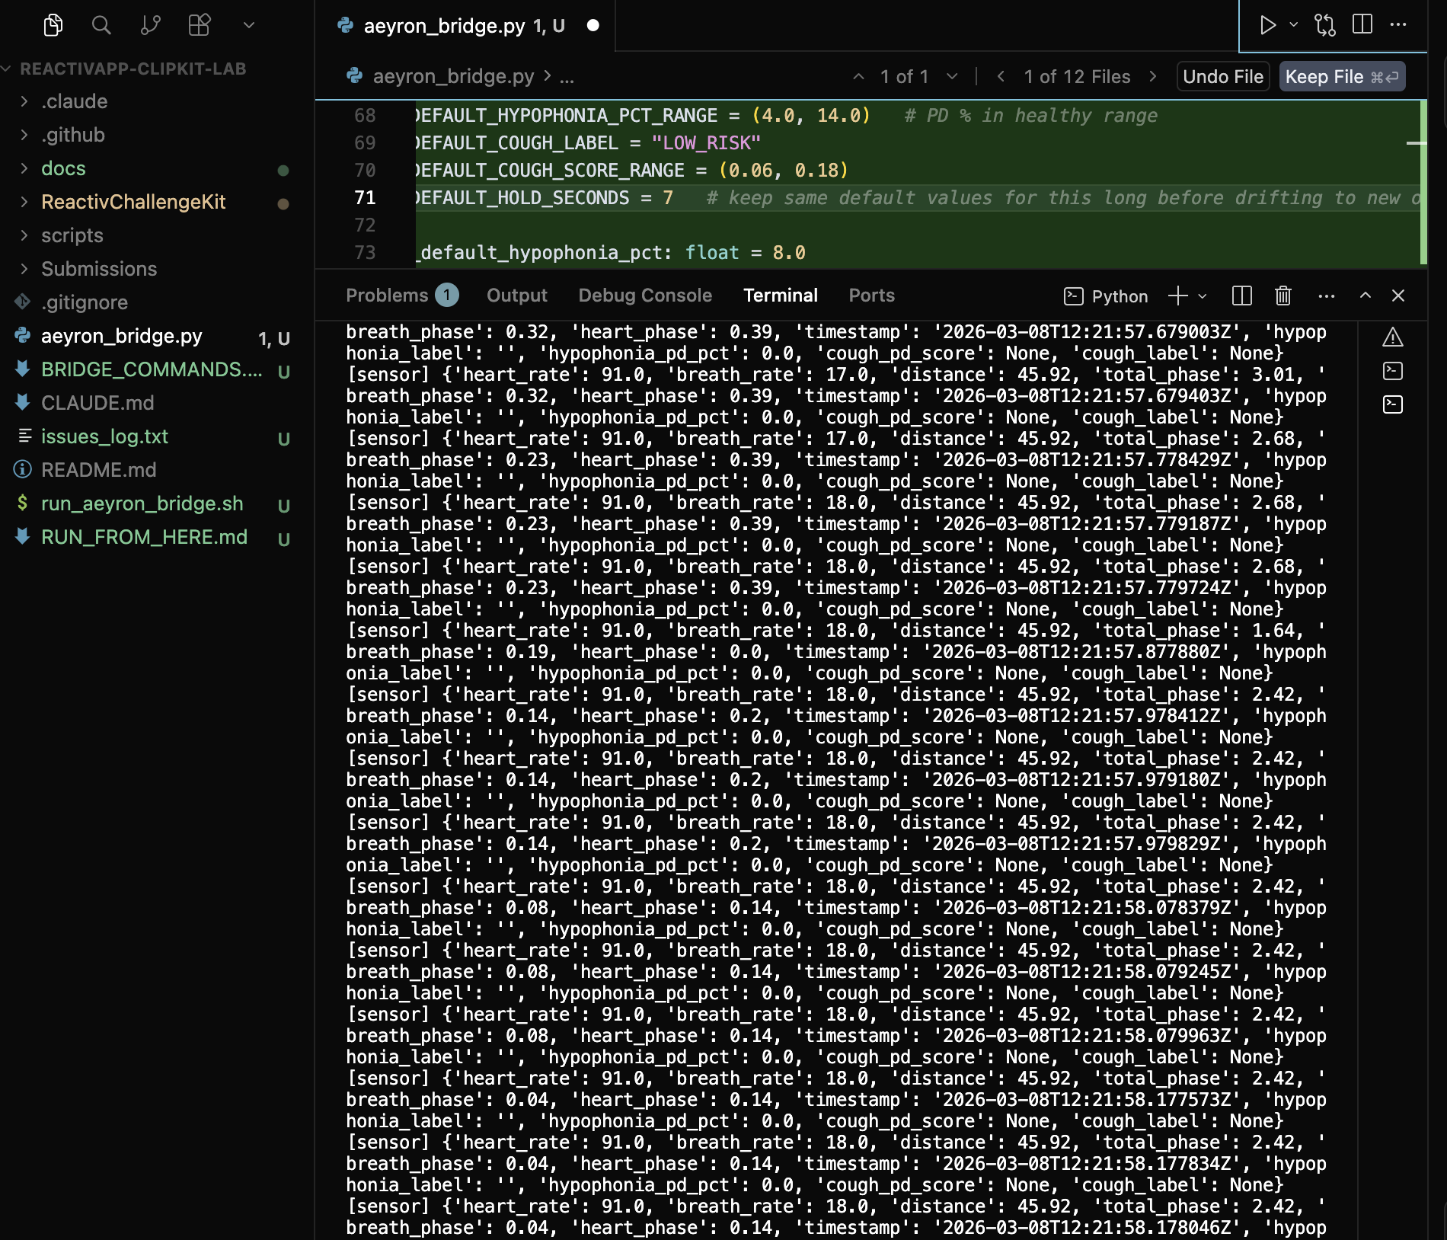Show additional activity bar views chevron

tap(248, 25)
